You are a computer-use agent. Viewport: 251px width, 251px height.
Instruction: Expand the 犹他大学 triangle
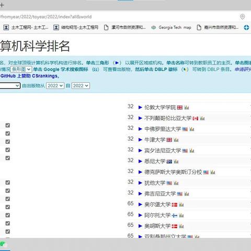click(140, 183)
